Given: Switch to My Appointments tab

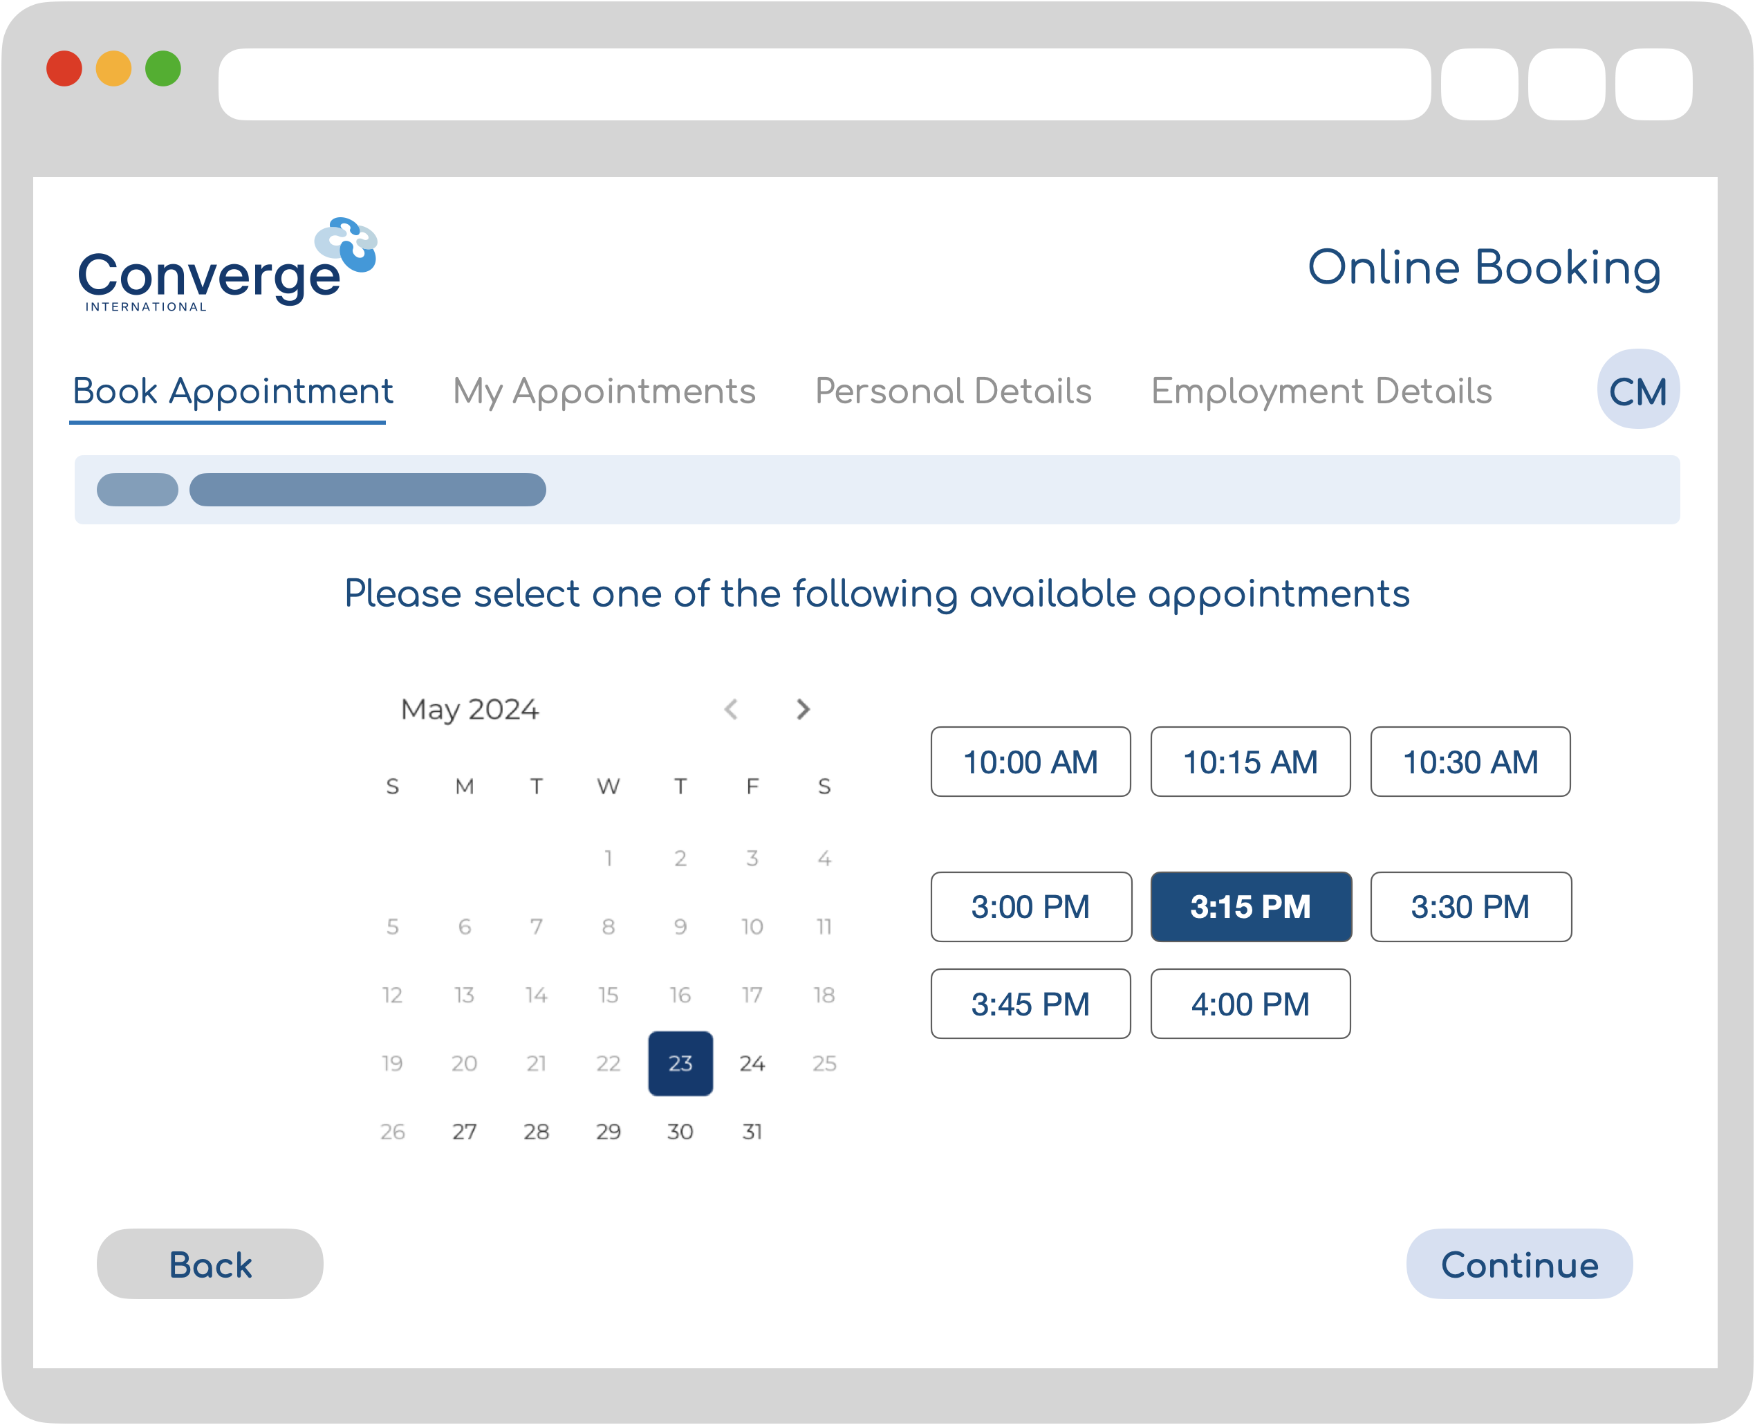Looking at the screenshot, I should coord(604,392).
